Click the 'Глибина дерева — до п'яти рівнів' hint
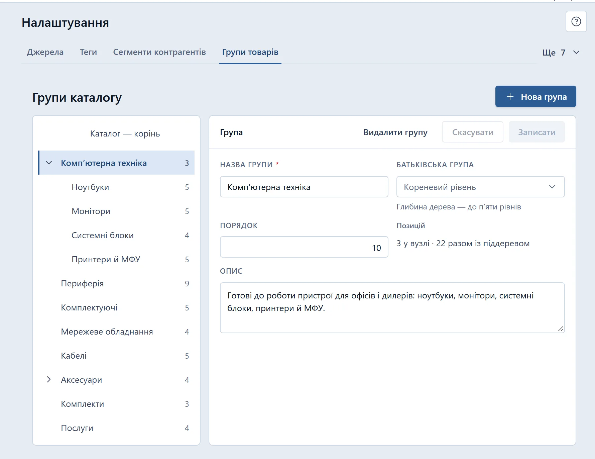 click(459, 207)
